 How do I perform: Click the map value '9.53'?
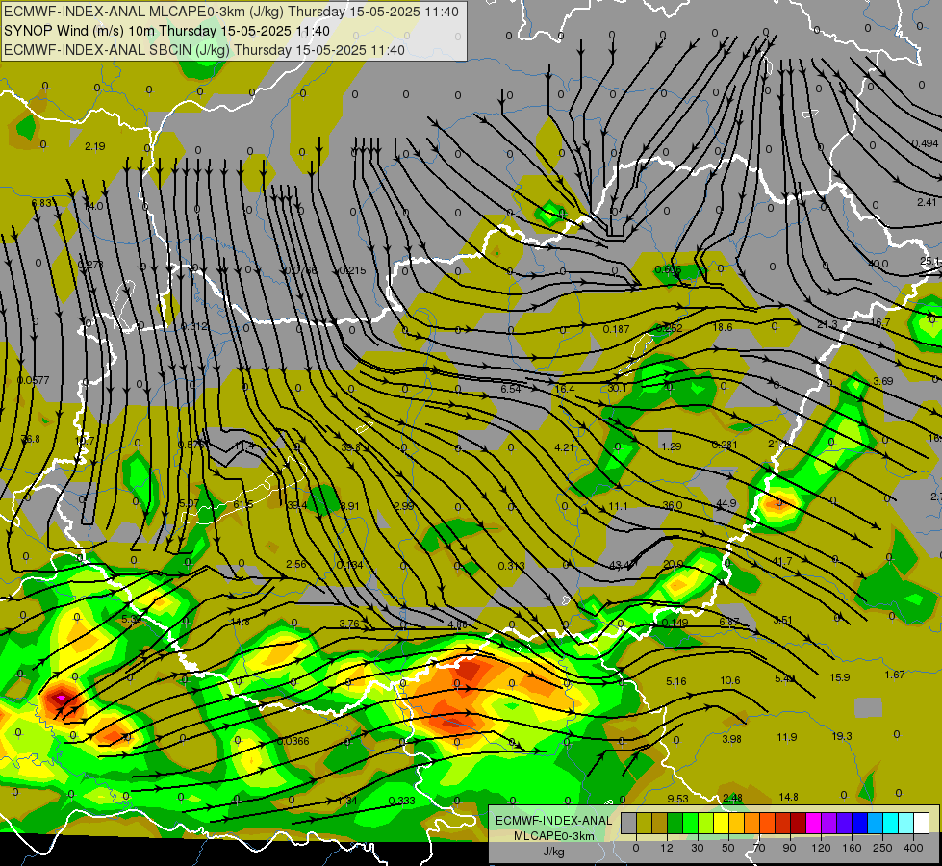pyautogui.click(x=677, y=798)
